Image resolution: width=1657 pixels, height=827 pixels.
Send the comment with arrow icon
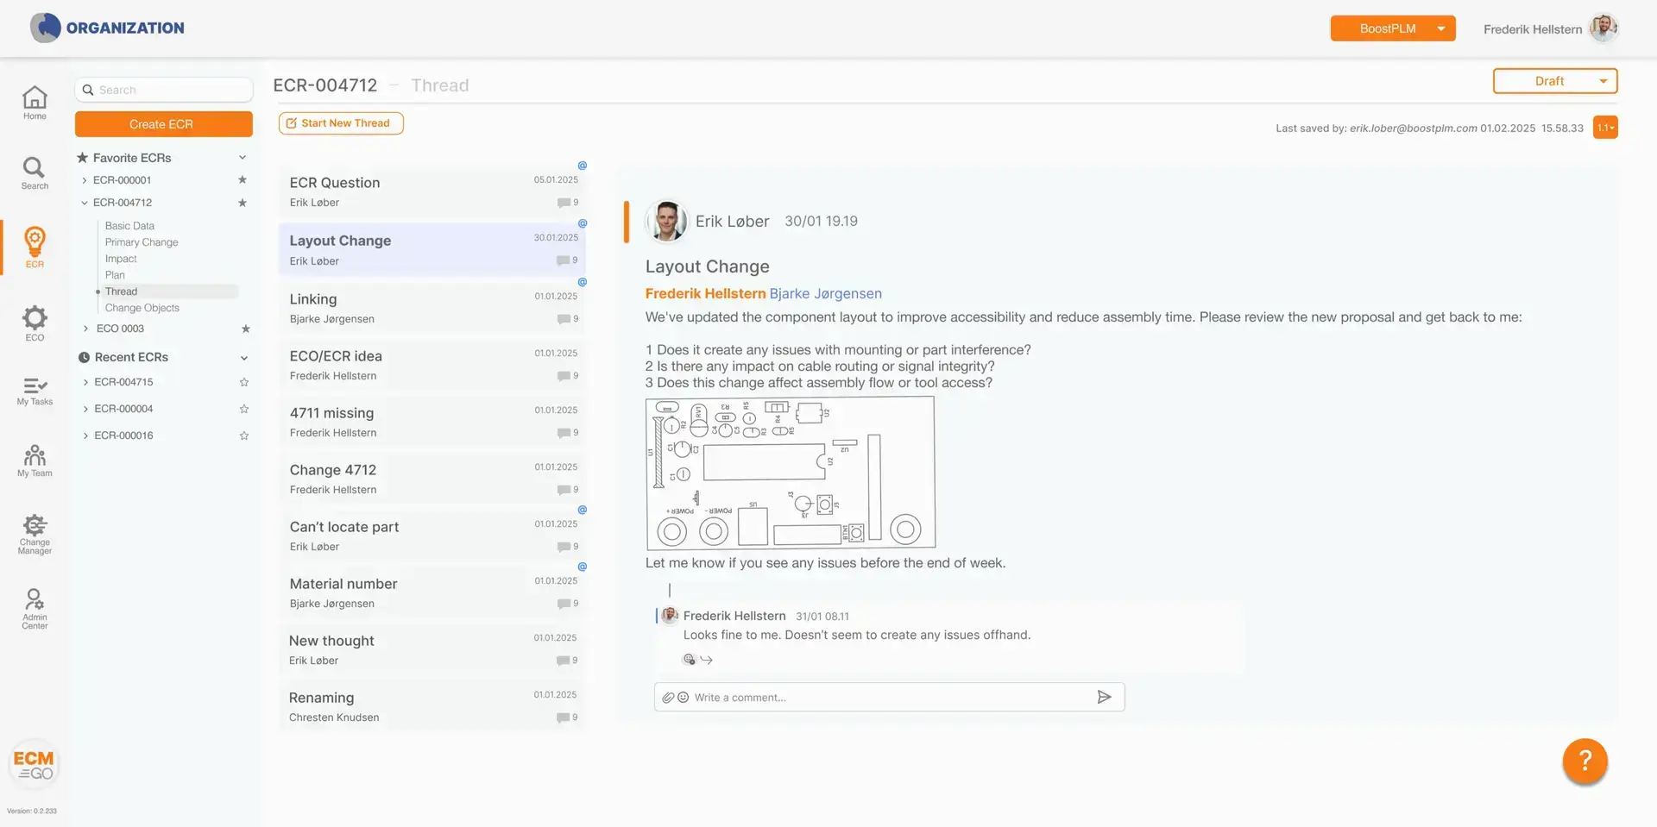(1104, 697)
